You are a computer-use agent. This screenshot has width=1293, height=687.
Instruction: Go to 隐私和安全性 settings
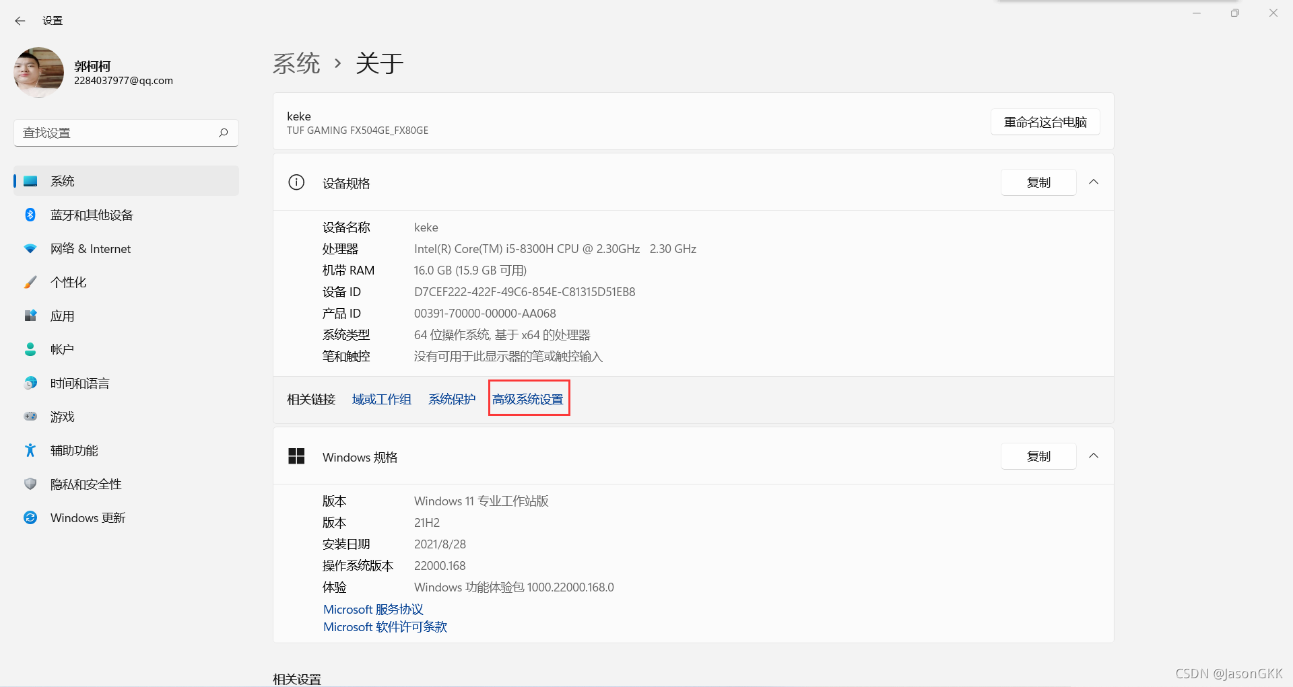click(126, 484)
